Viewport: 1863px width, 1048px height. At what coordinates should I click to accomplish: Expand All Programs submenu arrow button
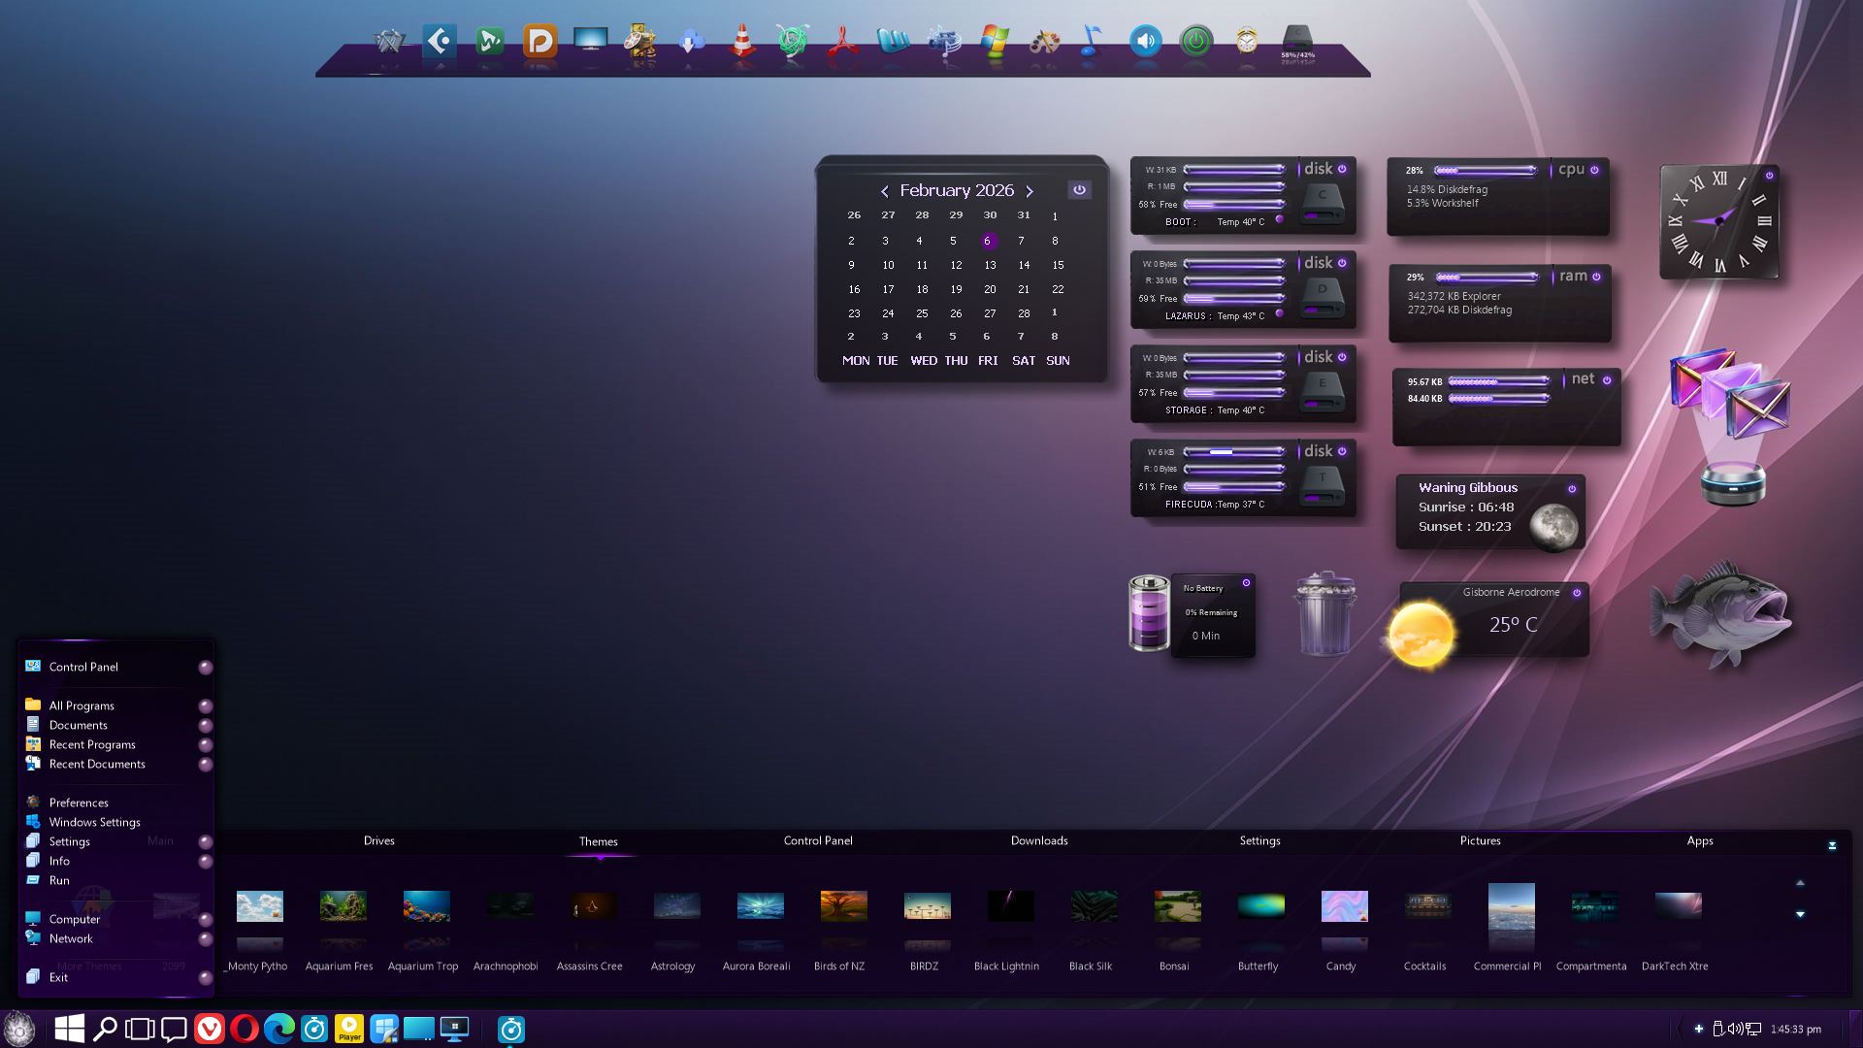pos(205,706)
